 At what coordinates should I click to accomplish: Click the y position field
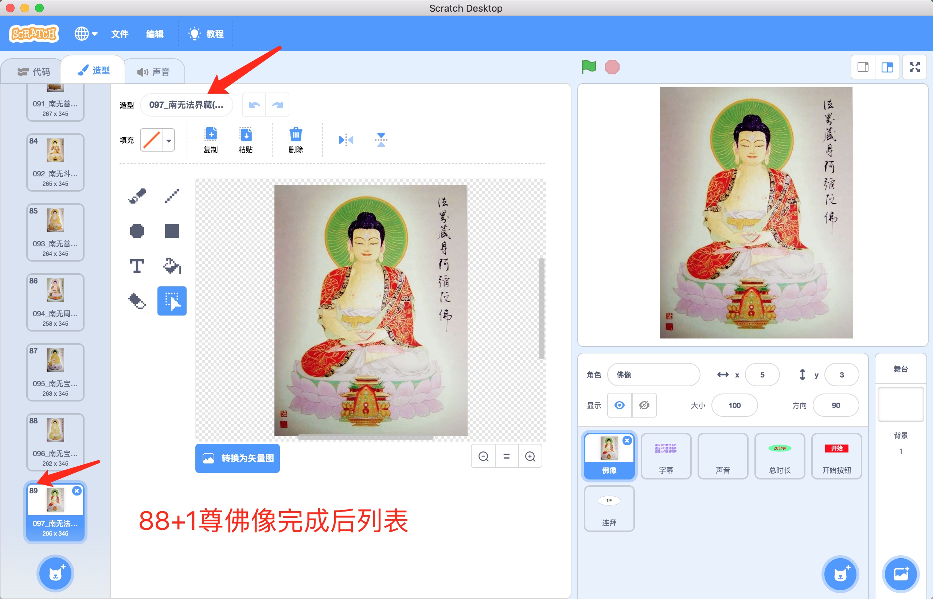click(842, 375)
